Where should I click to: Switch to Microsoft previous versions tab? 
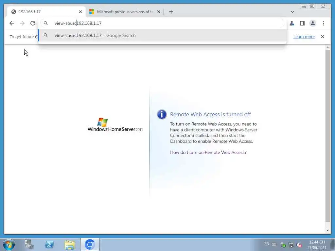click(125, 12)
